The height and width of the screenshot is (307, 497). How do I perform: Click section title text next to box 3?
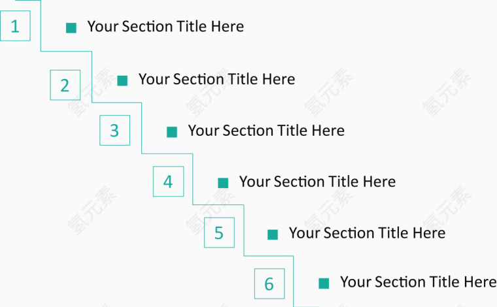tap(266, 131)
